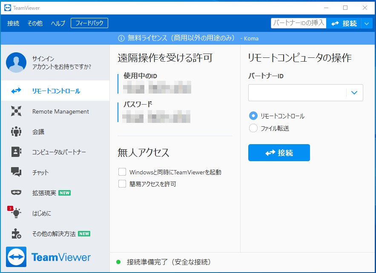Enable Windowsと同時にTeamViewerを起動 checkbox
The image size is (376, 273).
point(122,172)
